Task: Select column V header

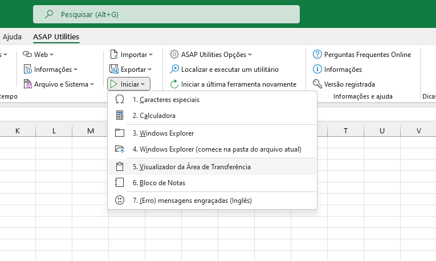Action: 418,130
